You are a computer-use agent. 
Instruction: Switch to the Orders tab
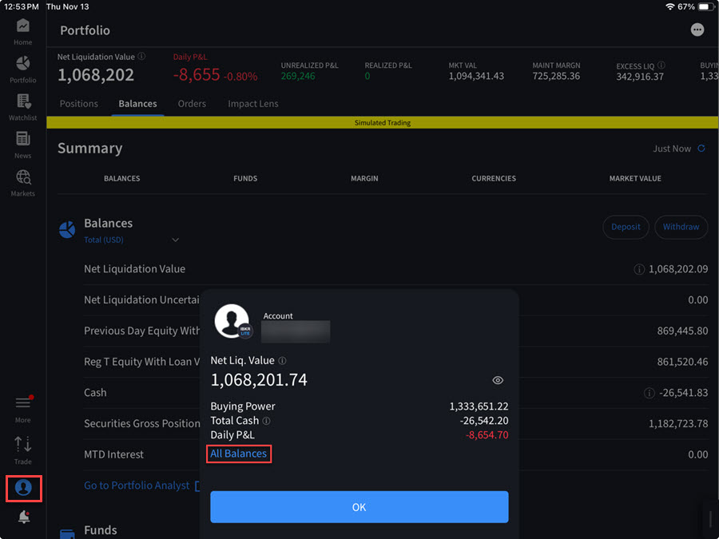[192, 104]
